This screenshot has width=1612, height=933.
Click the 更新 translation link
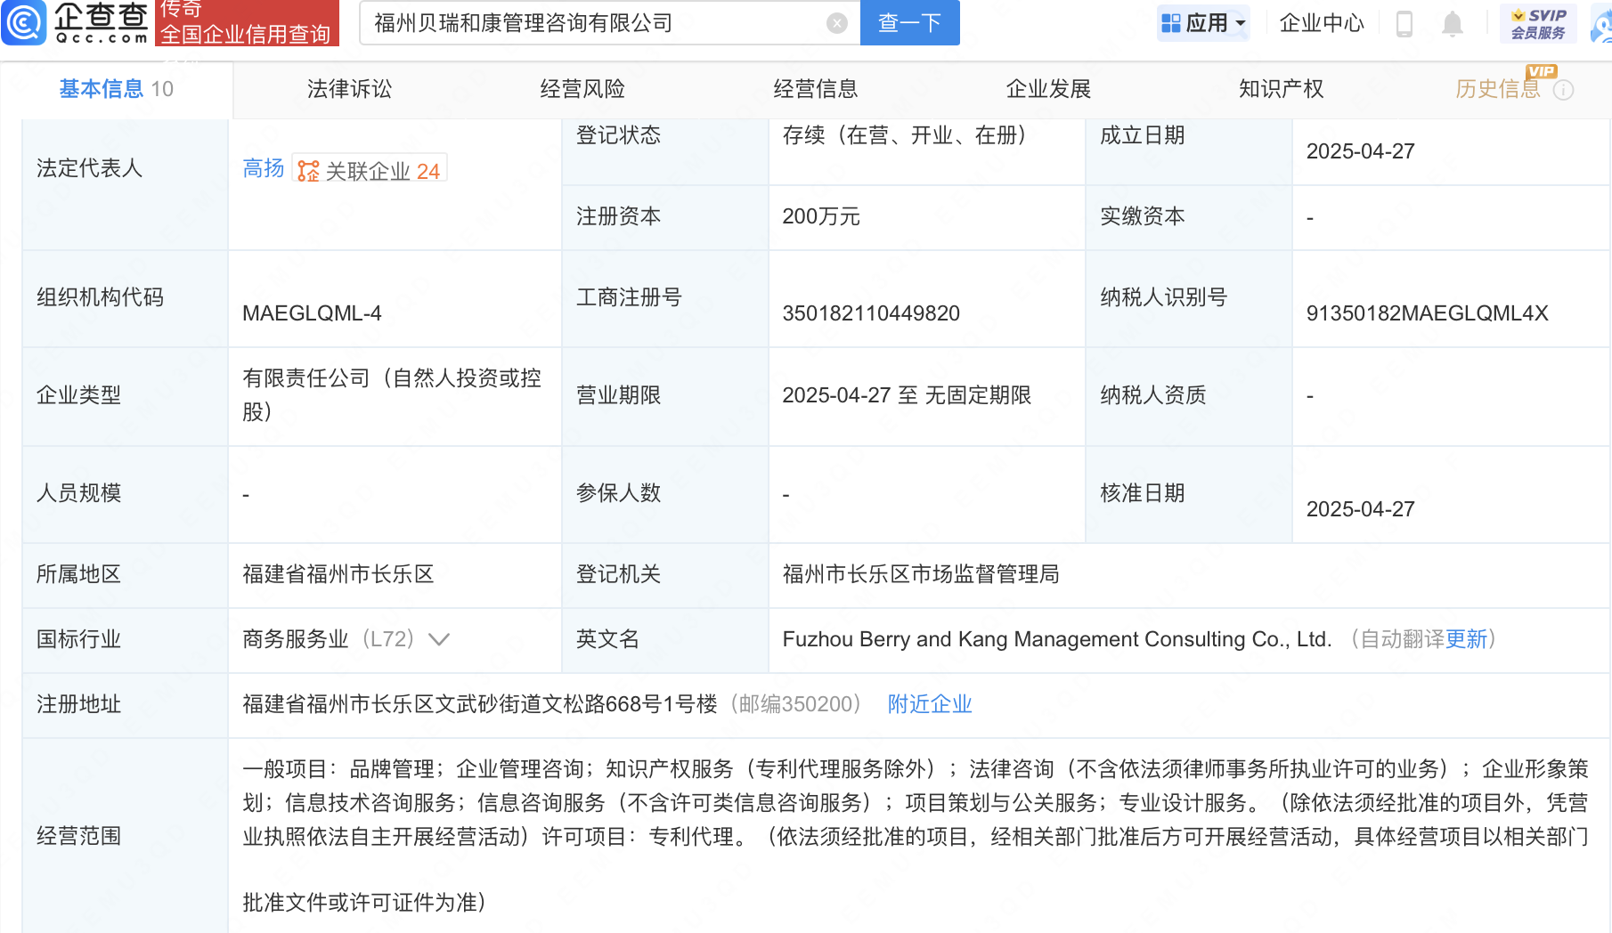pos(1467,639)
